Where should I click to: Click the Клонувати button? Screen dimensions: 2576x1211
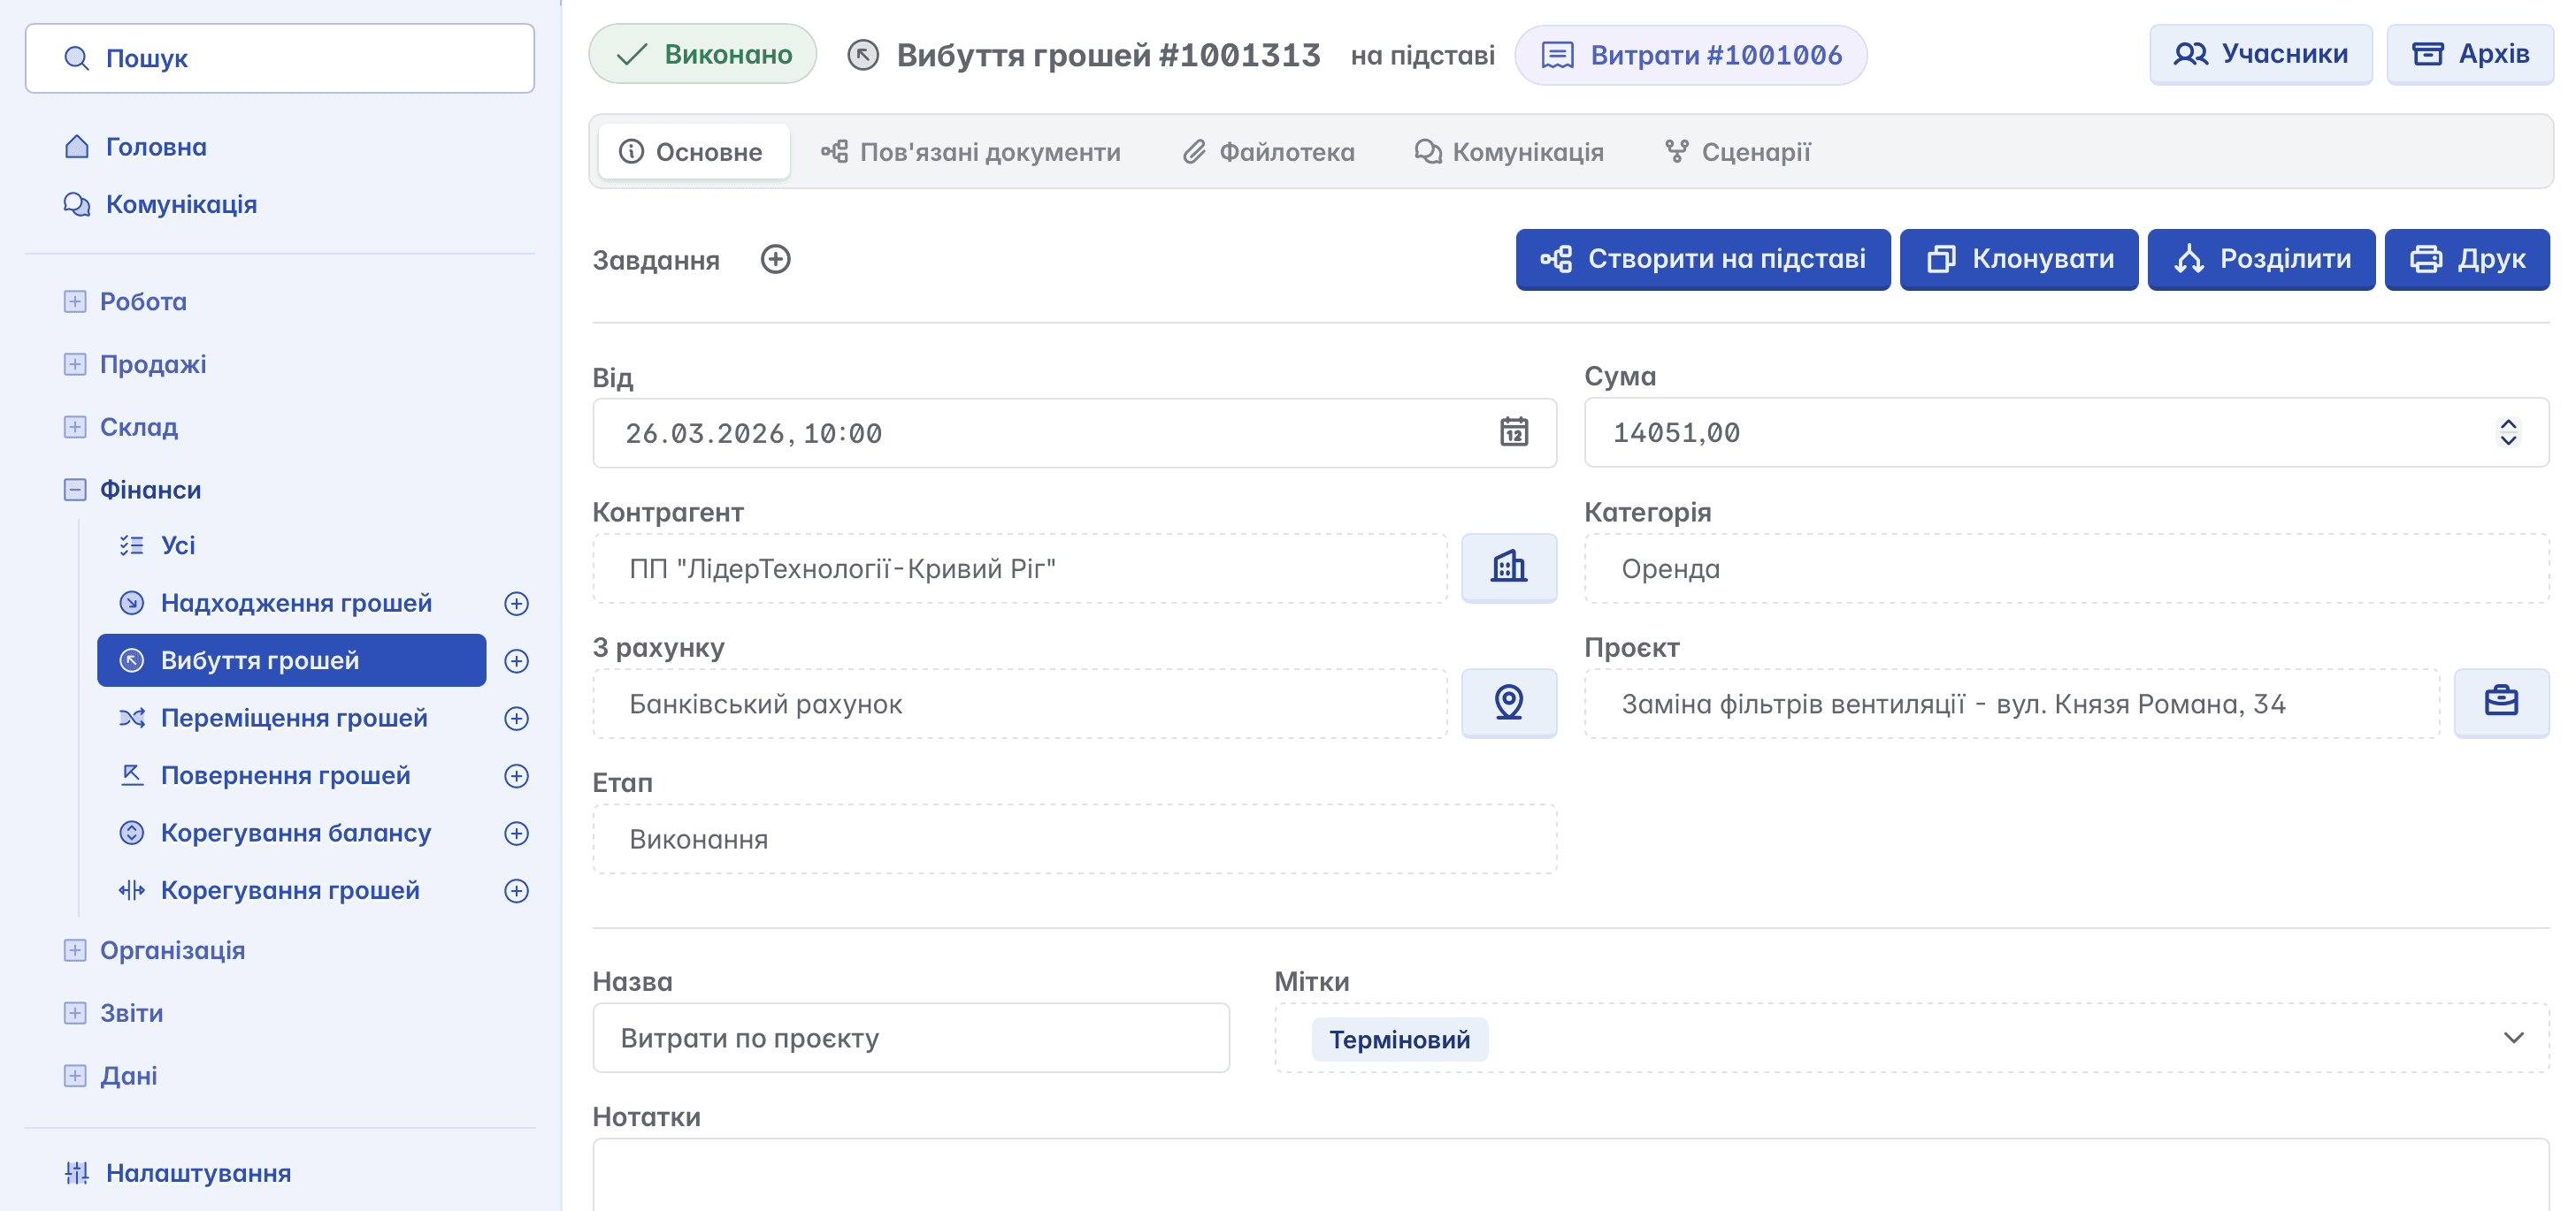coord(2018,260)
